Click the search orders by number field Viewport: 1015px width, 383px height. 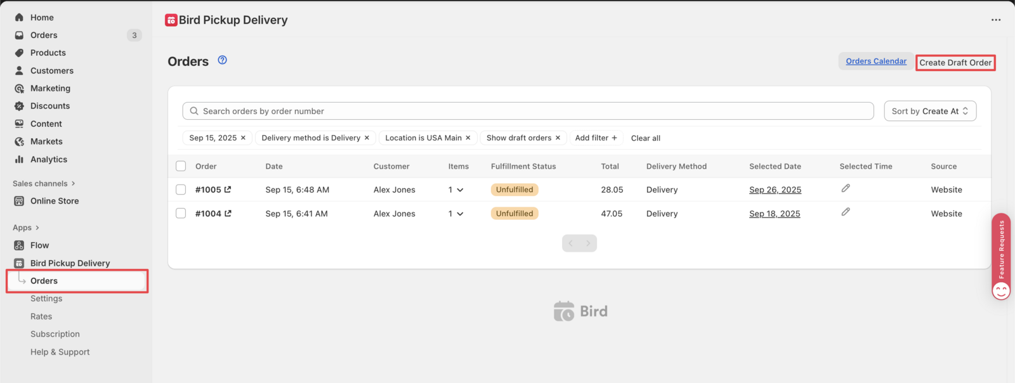528,111
